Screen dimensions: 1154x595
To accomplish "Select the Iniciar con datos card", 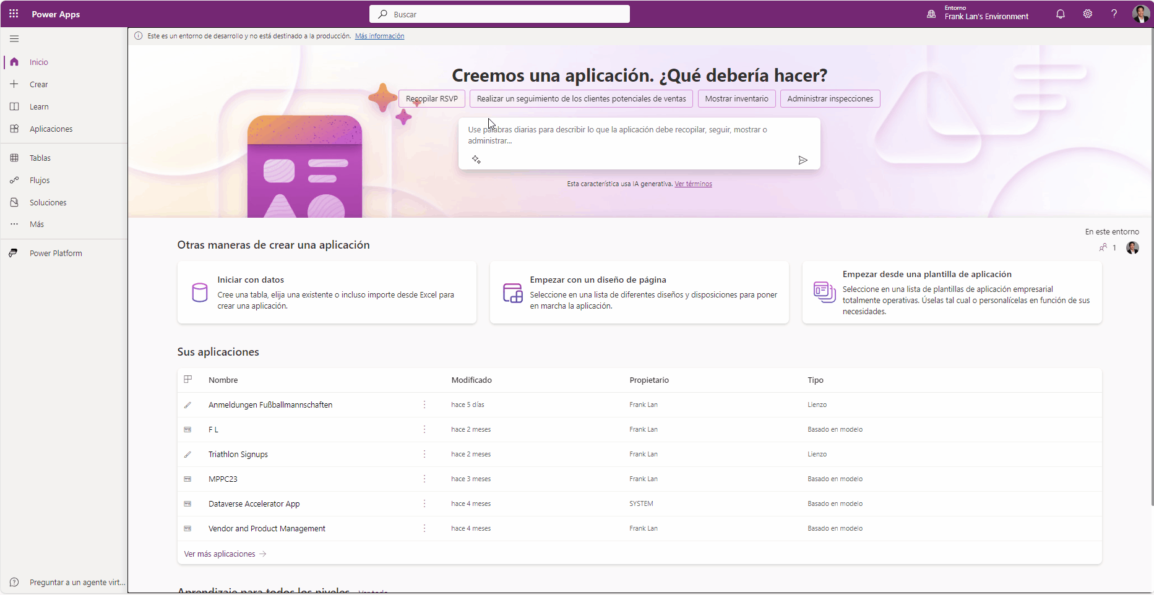I will (327, 293).
